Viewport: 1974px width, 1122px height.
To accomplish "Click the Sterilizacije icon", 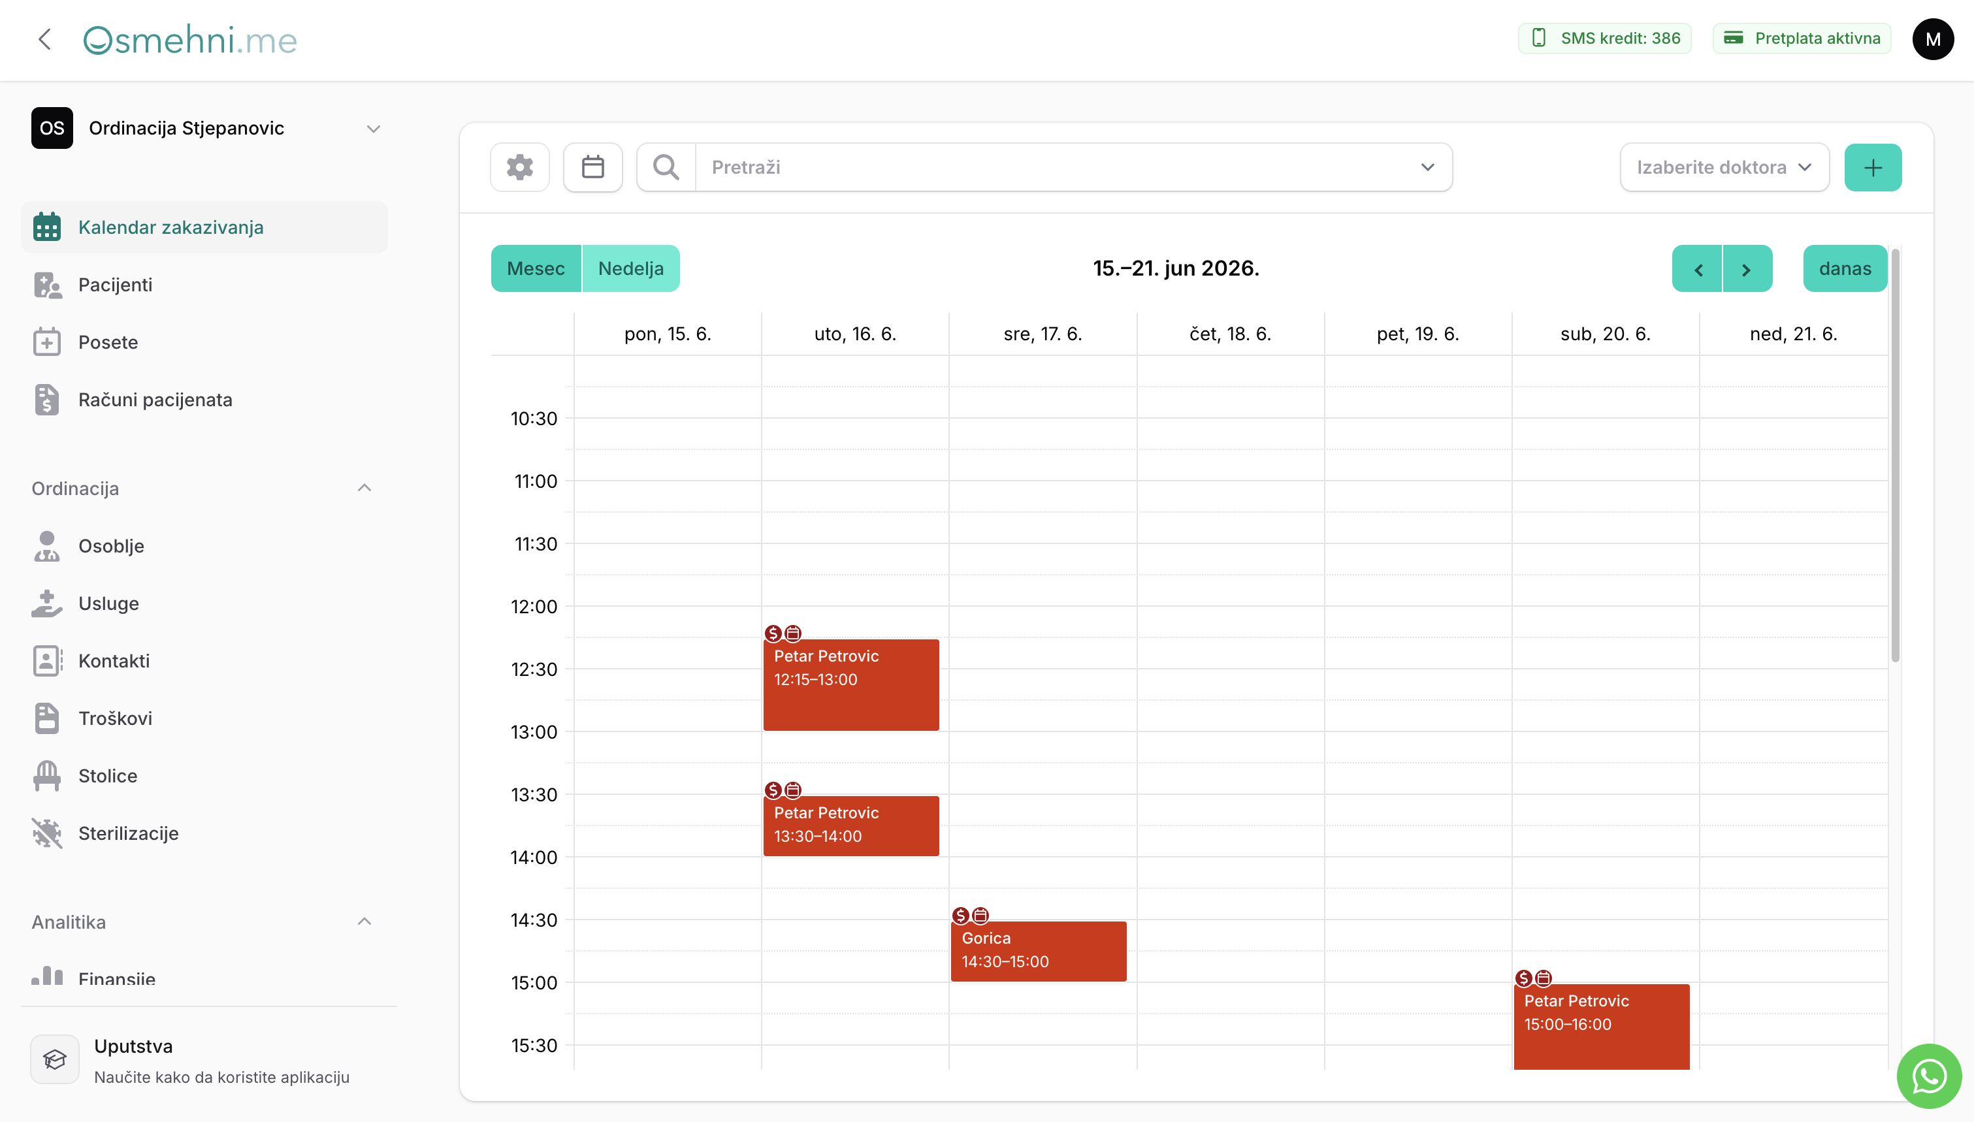I will coord(47,833).
